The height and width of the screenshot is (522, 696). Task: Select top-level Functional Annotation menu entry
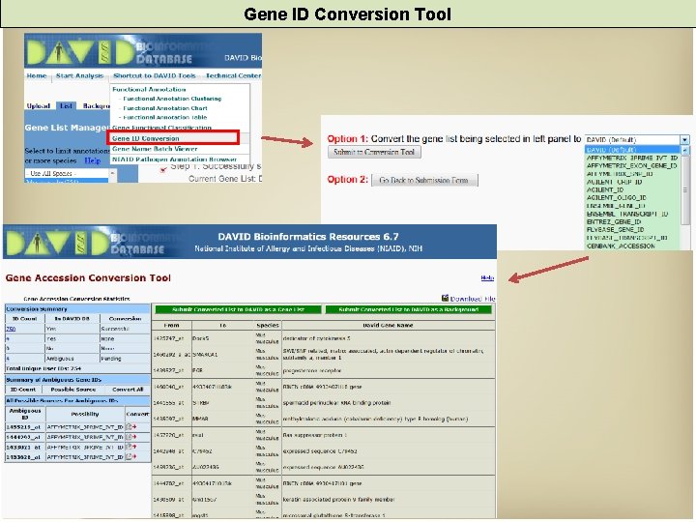tap(149, 89)
